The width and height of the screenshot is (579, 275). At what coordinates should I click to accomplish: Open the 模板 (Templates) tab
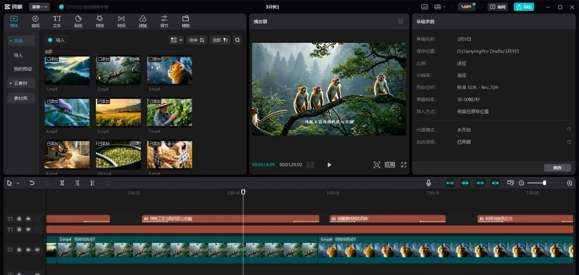[x=185, y=21]
